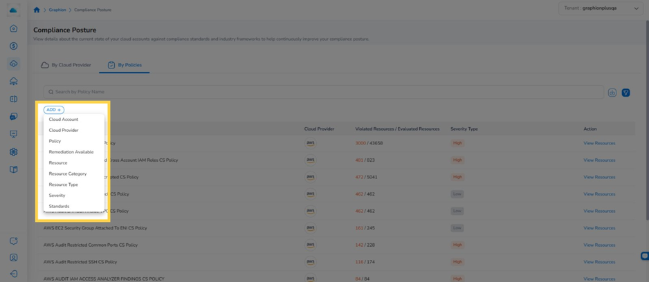Image resolution: width=649 pixels, height=282 pixels.
Task: Click the logout icon in sidebar
Action: 13,274
